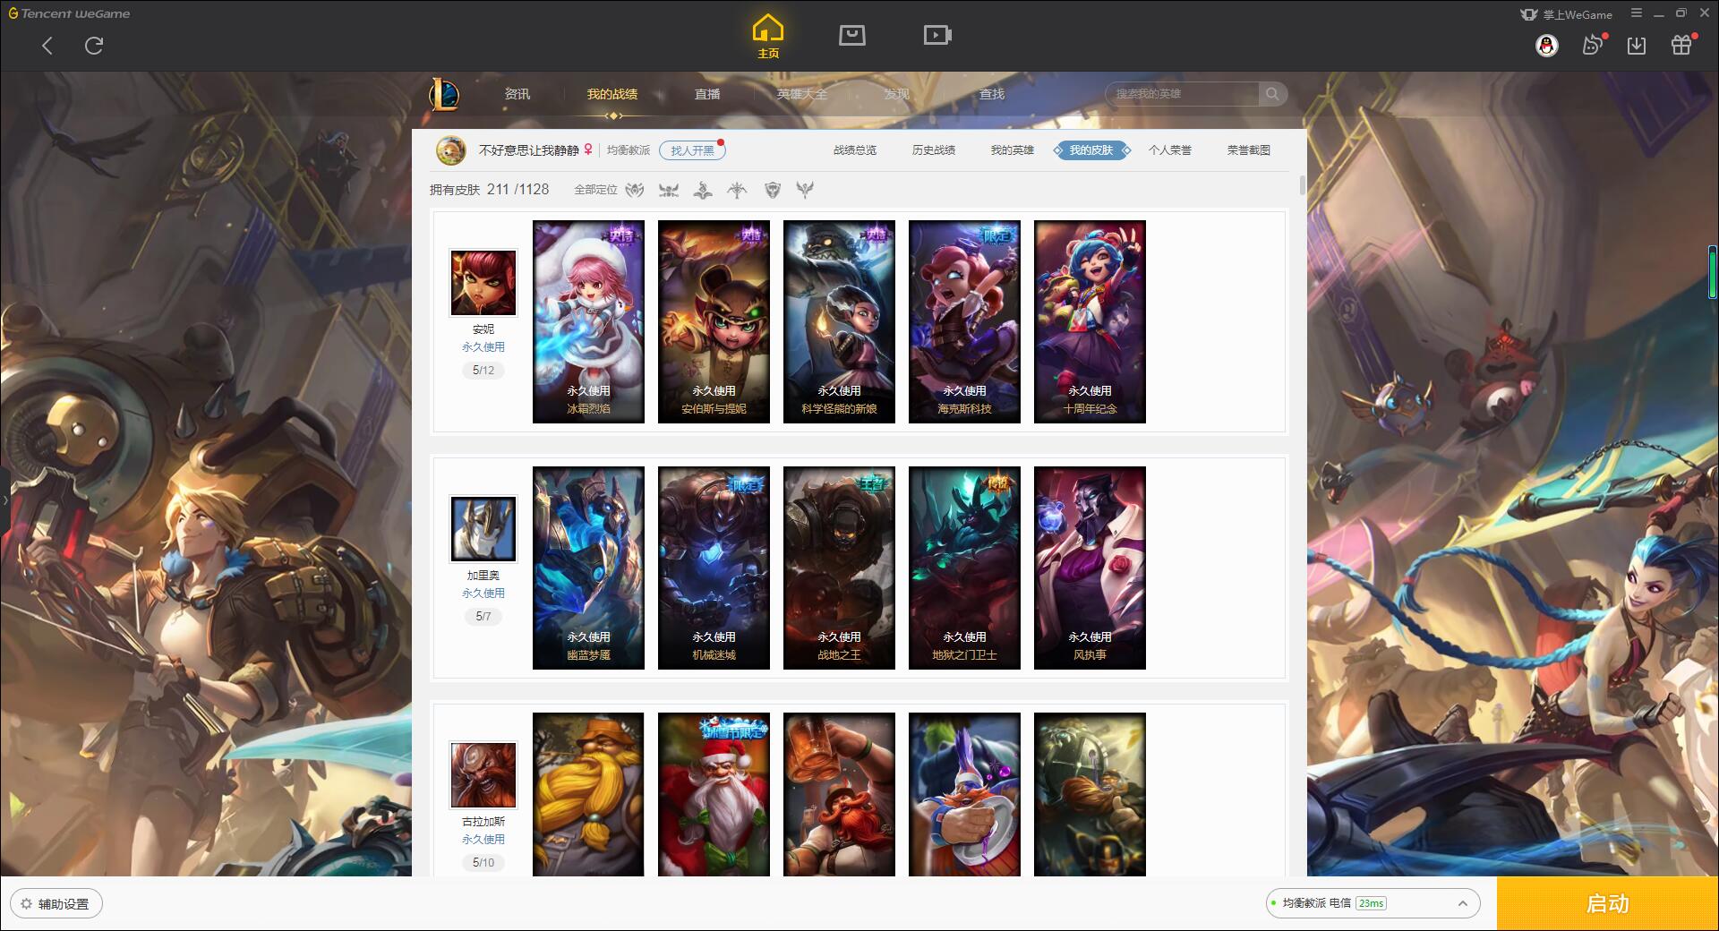Click player name 不好意思让我静静

[x=528, y=150]
